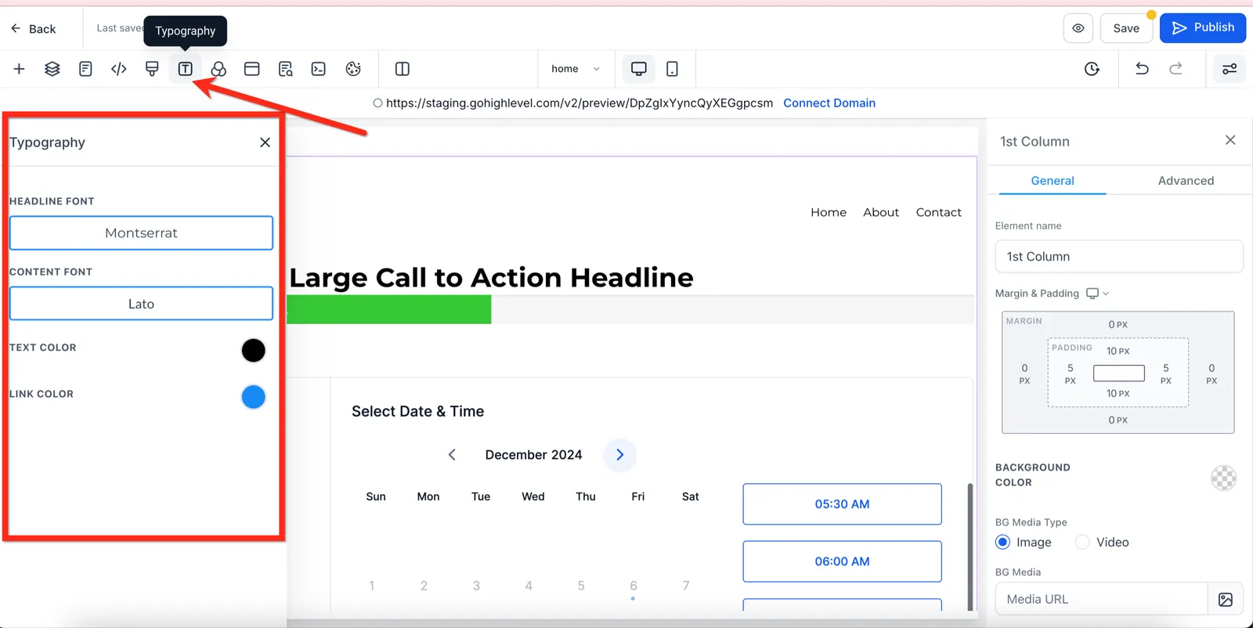Open the Background Color transparent swatch
1253x628 pixels.
click(x=1223, y=478)
